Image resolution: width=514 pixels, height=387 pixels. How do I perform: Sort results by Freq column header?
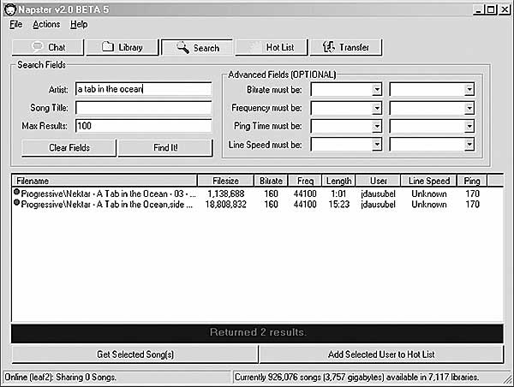coord(305,181)
